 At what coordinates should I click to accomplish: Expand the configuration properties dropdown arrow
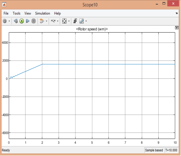(x=9, y=21)
